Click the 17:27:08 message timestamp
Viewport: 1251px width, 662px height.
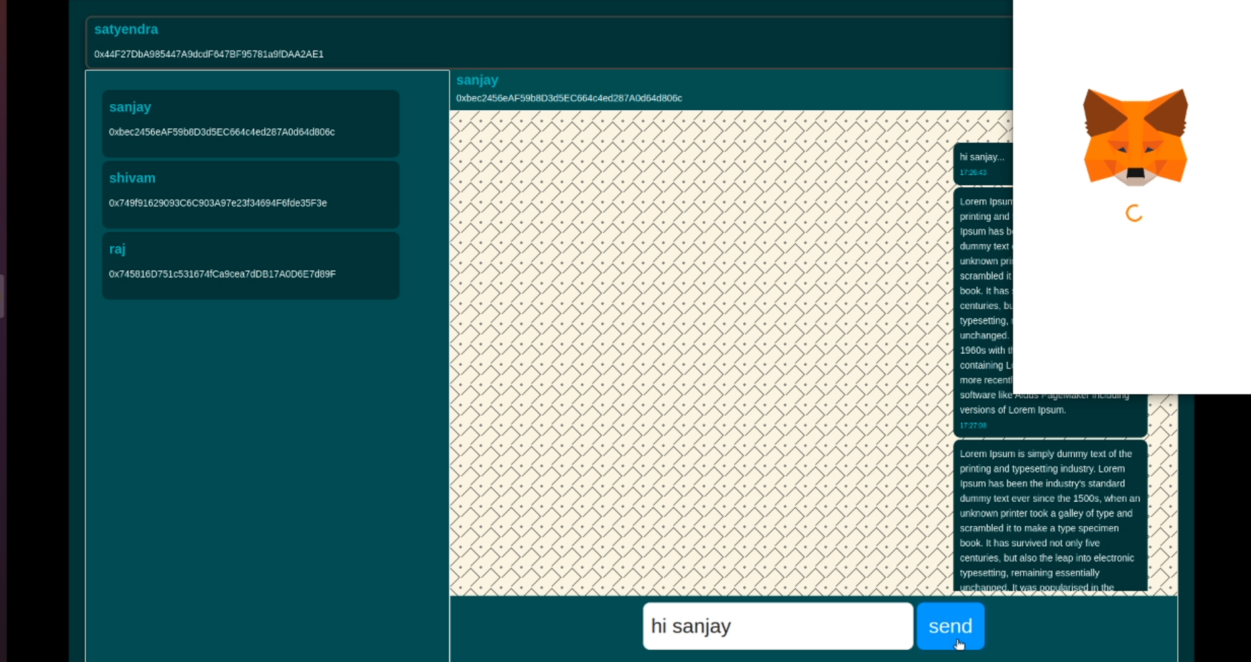click(x=972, y=425)
